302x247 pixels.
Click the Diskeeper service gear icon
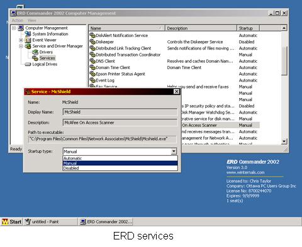coord(92,41)
